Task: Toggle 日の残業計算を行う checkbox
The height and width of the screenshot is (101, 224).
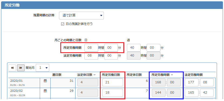Action: 62,24
